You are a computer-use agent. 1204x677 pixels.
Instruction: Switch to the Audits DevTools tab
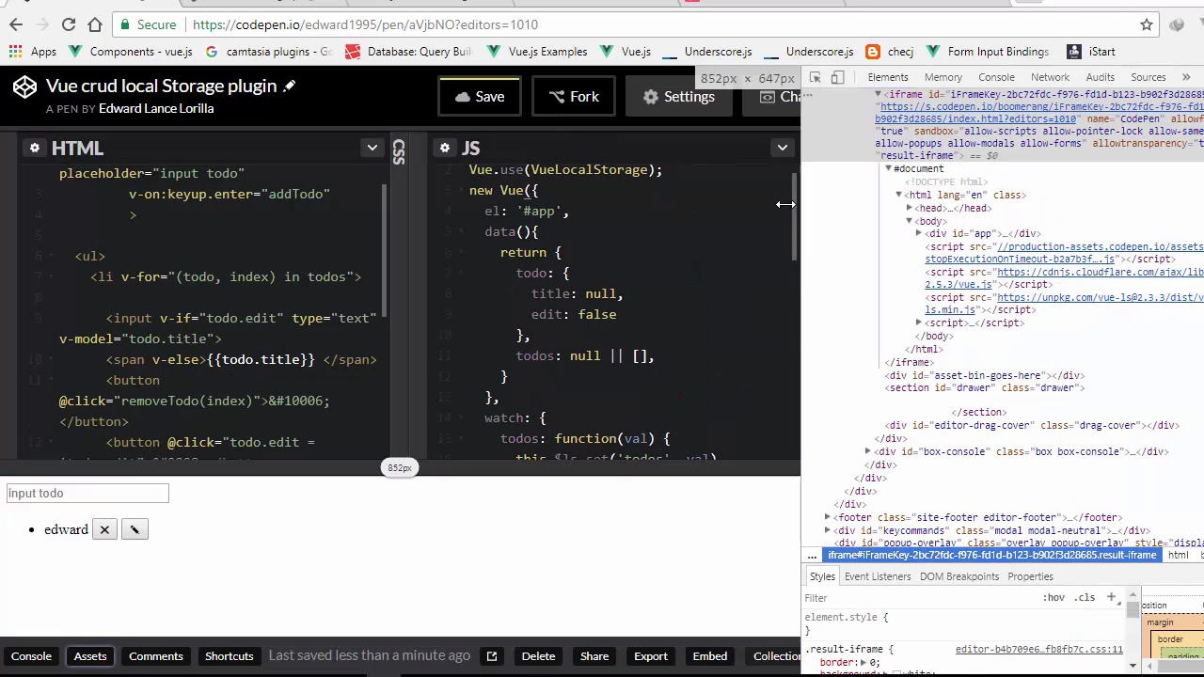coord(1100,77)
